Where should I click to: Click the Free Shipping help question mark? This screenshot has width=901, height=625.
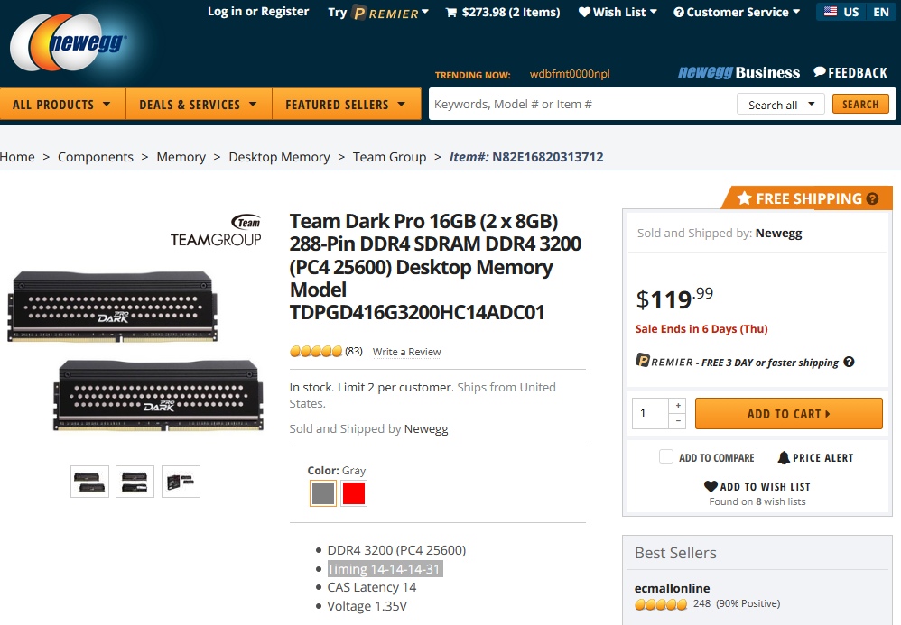(x=872, y=199)
